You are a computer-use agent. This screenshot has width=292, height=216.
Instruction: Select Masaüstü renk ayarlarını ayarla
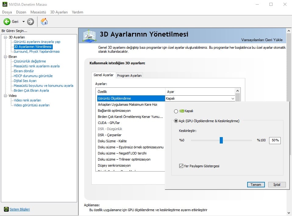[37, 66]
